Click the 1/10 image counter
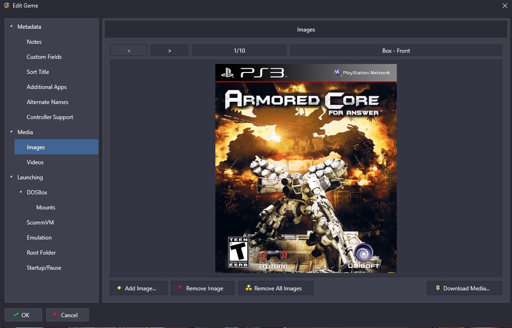The image size is (512, 328). [x=239, y=51]
